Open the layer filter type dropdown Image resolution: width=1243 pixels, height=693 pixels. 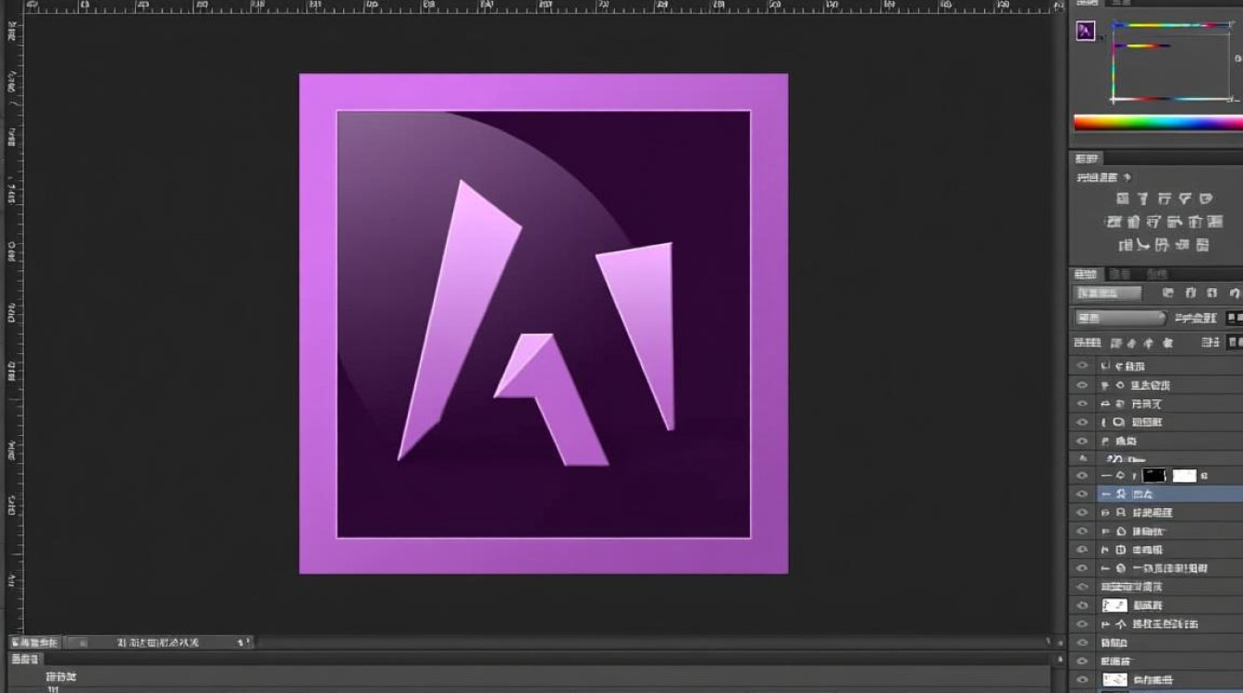pyautogui.click(x=1107, y=293)
